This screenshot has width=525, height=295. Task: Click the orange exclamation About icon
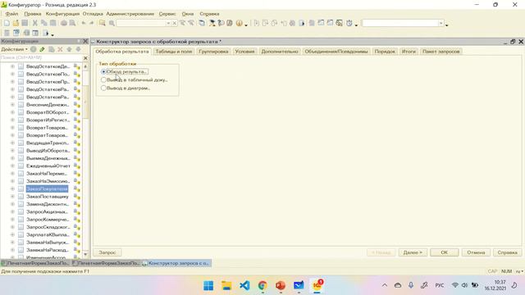coord(239,23)
